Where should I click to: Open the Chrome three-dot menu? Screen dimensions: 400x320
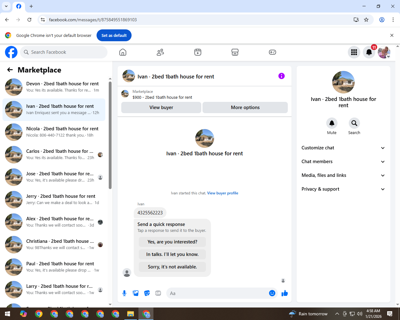(x=393, y=20)
